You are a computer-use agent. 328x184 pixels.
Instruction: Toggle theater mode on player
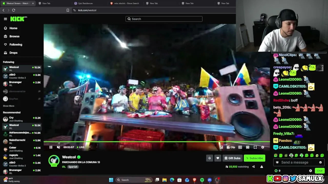click(x=248, y=147)
